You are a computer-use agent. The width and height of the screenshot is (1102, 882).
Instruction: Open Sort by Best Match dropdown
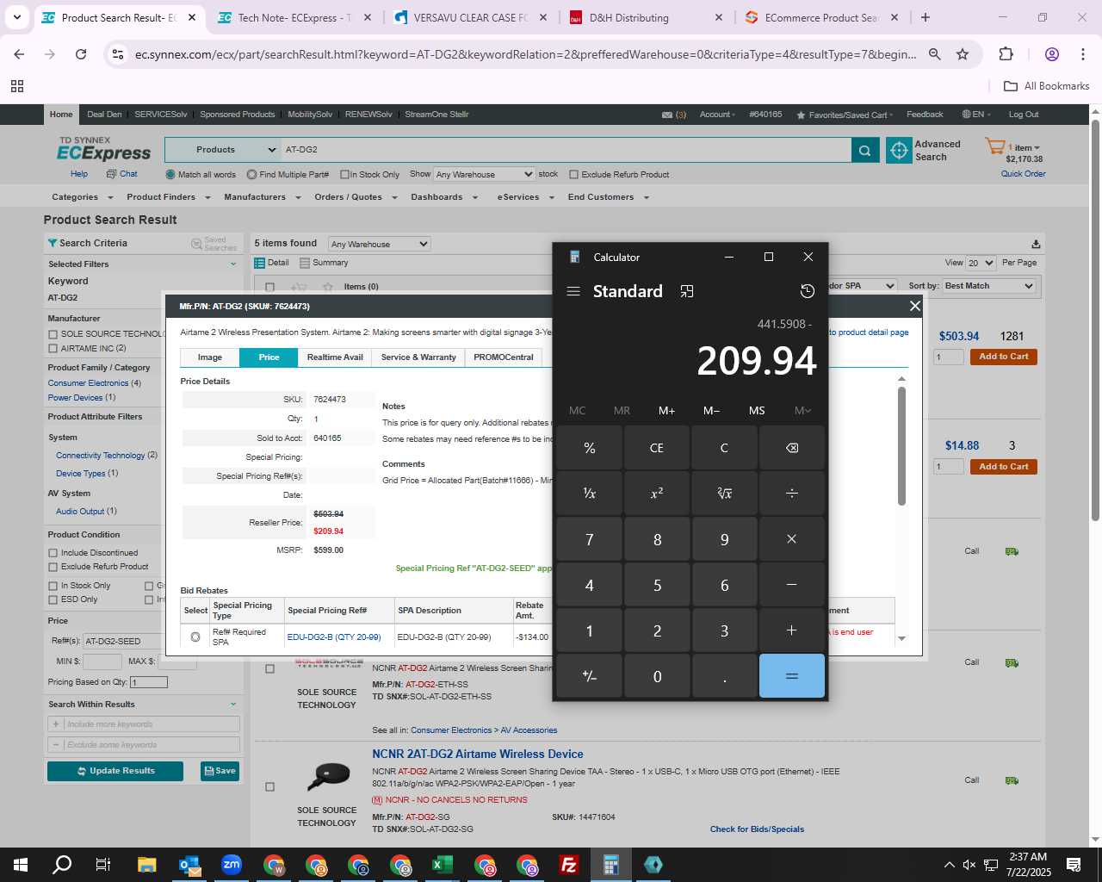coord(988,286)
